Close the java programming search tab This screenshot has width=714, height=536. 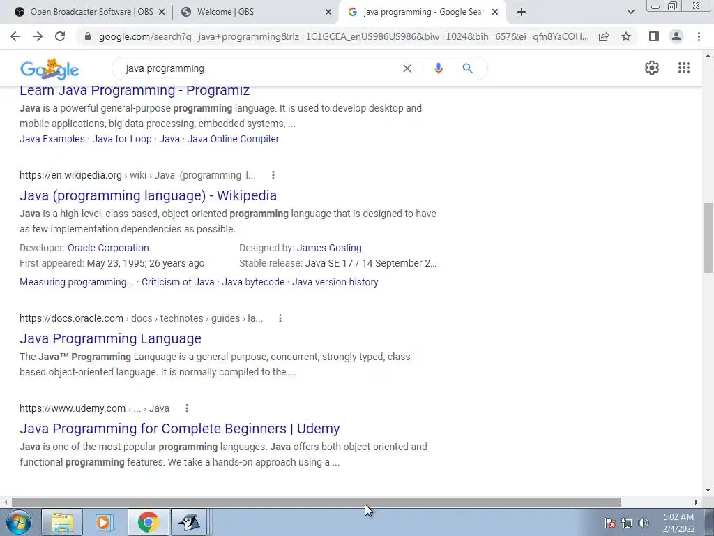pyautogui.click(x=495, y=13)
